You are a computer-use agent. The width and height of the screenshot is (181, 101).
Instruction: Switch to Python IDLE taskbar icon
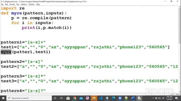click(x=139, y=98)
